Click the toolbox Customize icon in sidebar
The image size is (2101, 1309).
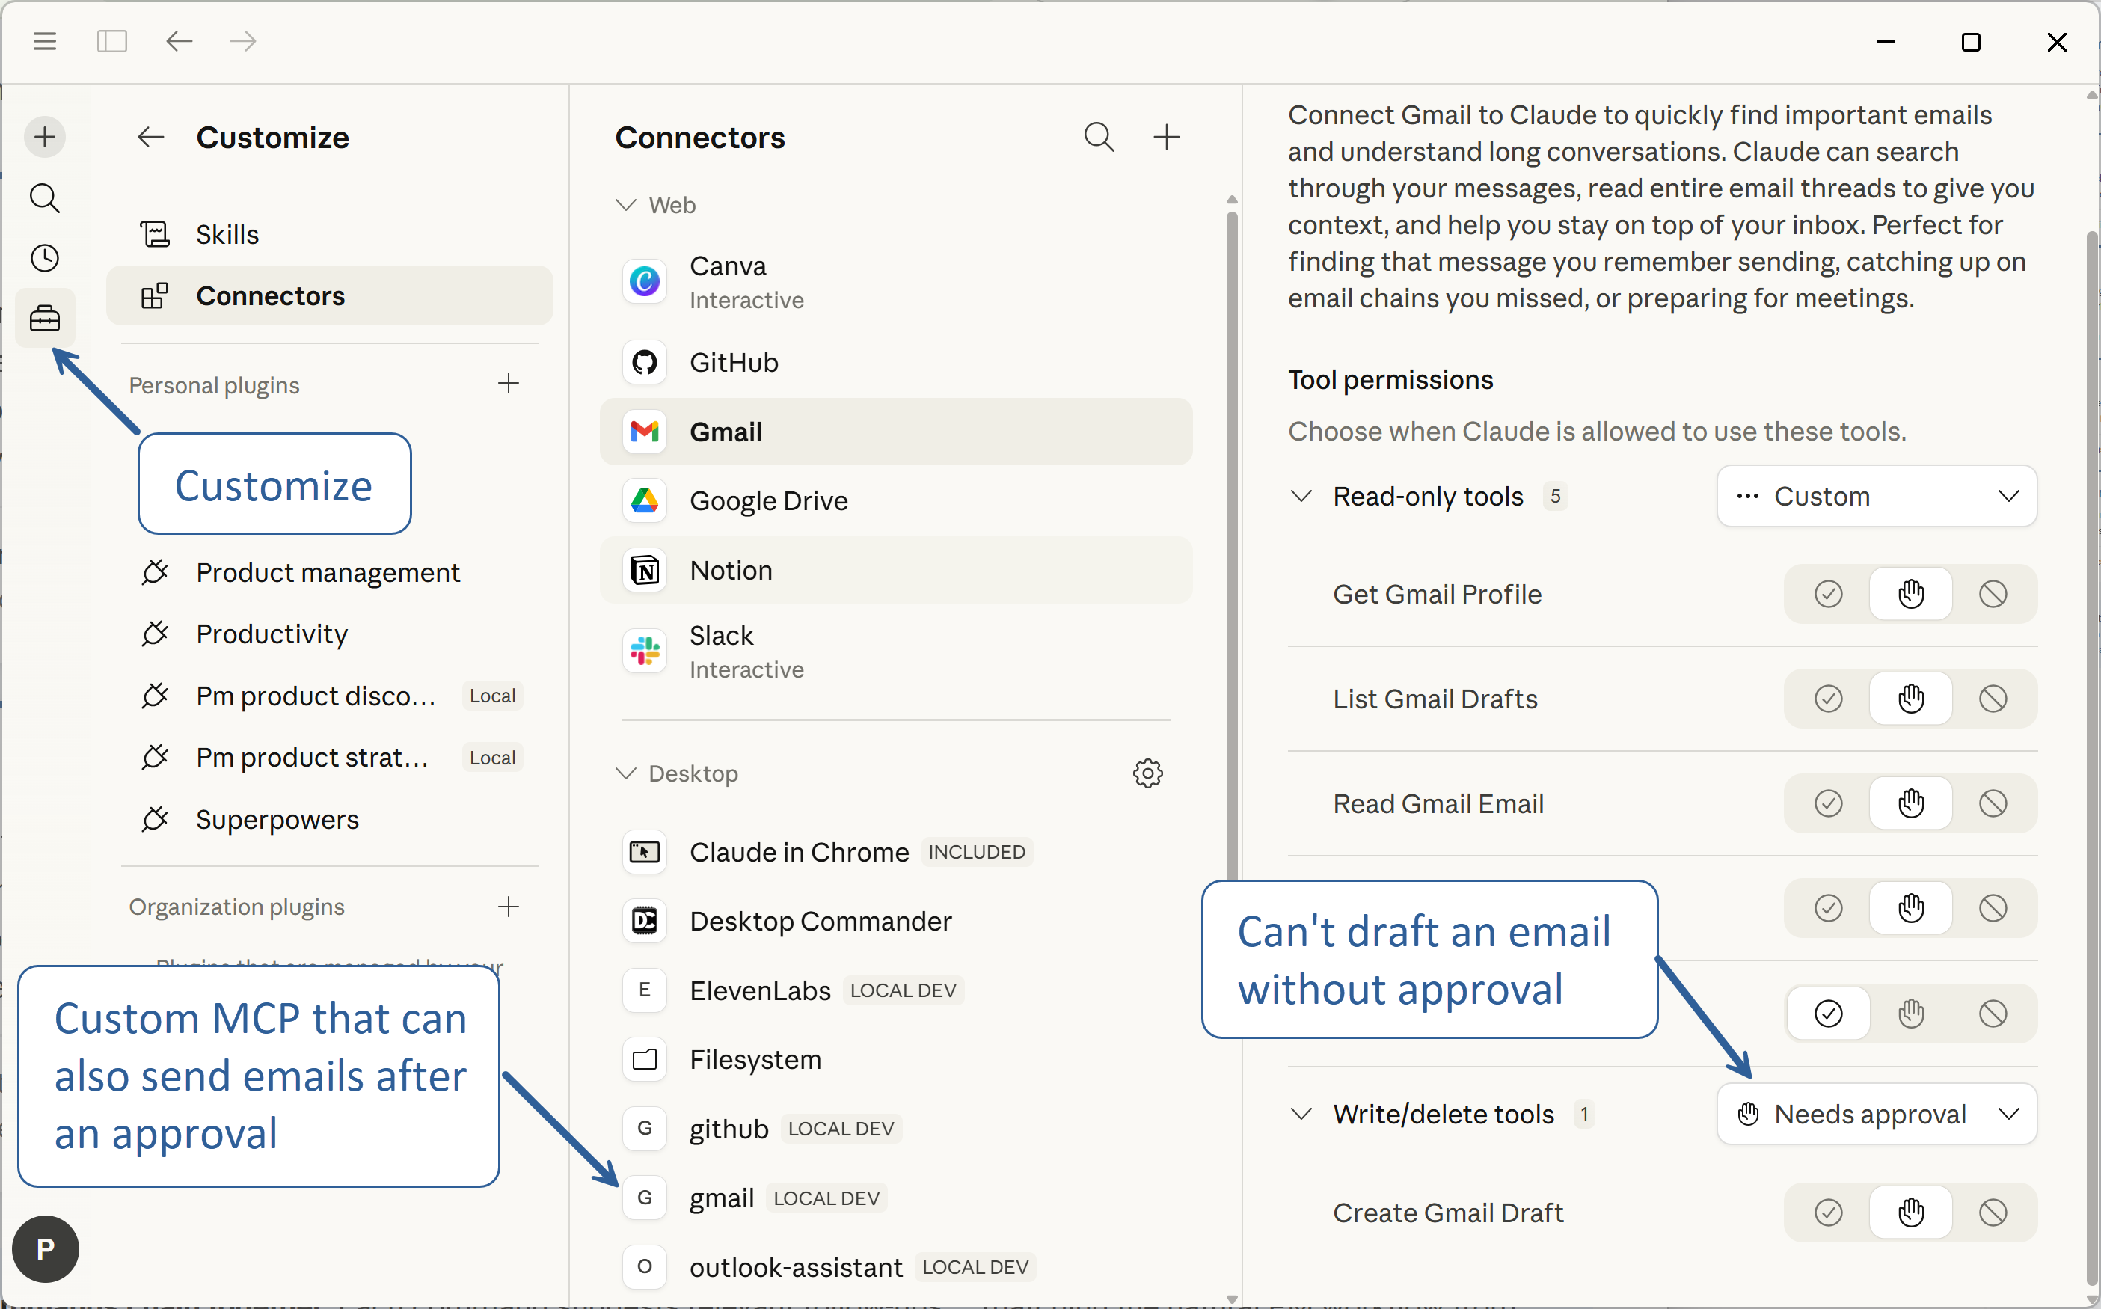tap(45, 319)
